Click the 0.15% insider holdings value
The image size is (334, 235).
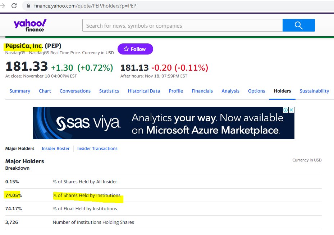click(12, 182)
